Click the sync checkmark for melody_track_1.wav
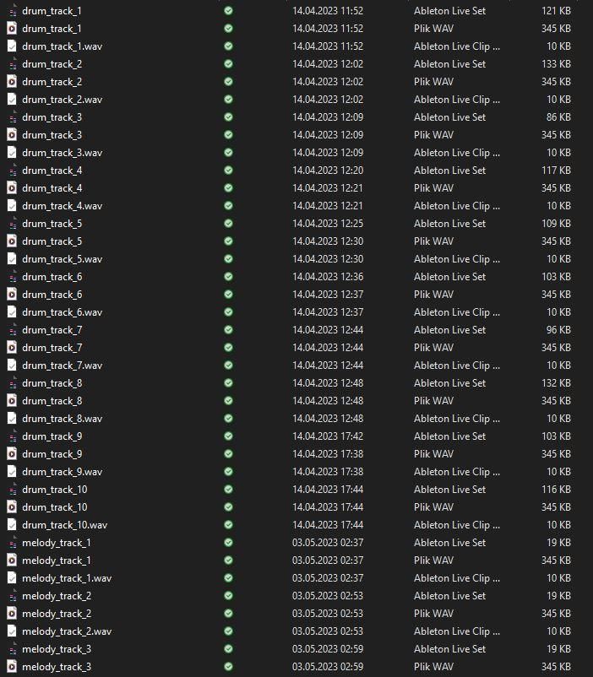 pyautogui.click(x=229, y=577)
